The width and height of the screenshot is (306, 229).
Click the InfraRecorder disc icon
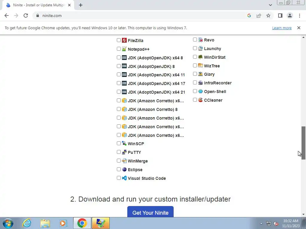click(x=201, y=83)
